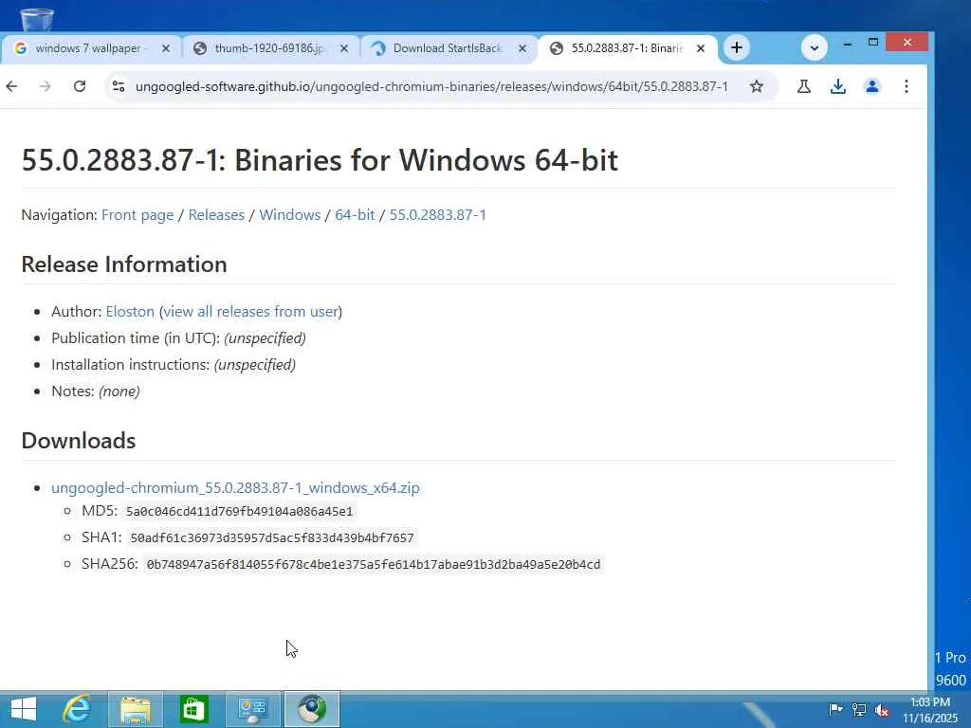971x728 pixels.
Task: Open the Chrome three-dot menu
Action: pos(906,86)
